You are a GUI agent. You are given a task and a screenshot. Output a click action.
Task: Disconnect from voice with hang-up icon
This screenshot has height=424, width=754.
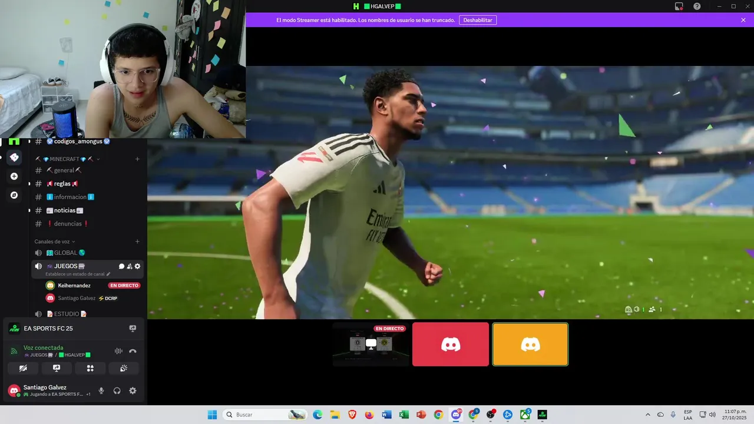[x=133, y=351]
